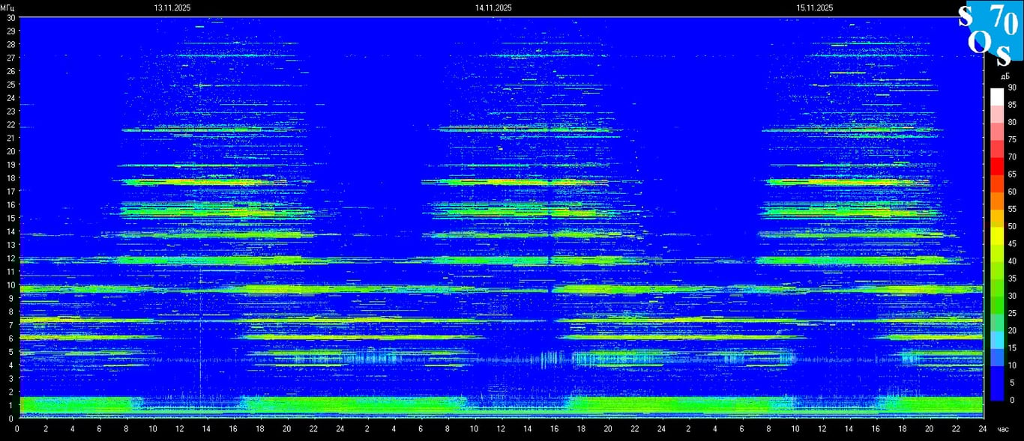Screen dimensions: 1024x441
Task: Click the 1 MHz tick on frequency axis
Action: coord(10,405)
